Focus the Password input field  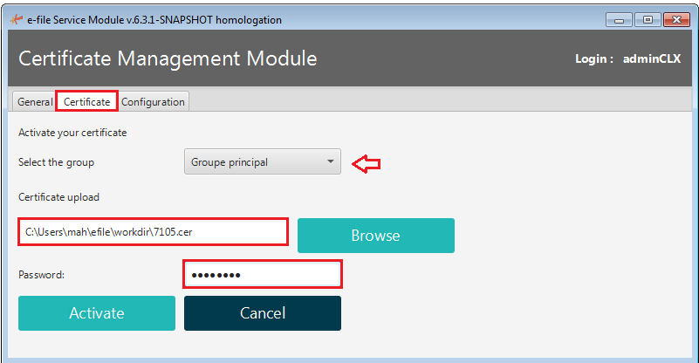[x=262, y=275]
